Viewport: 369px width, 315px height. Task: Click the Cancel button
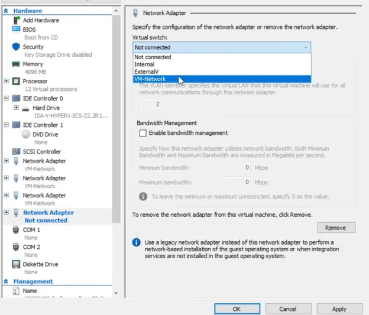[289, 309]
